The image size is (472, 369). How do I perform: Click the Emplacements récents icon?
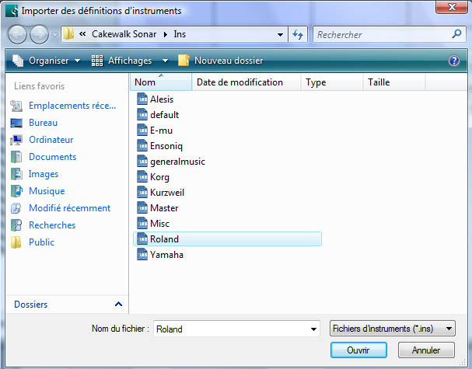tap(16, 106)
